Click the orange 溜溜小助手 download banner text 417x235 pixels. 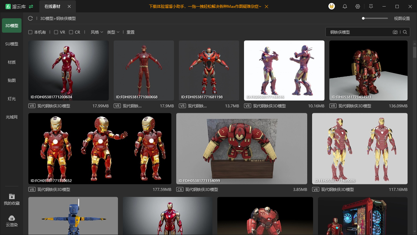tap(205, 7)
